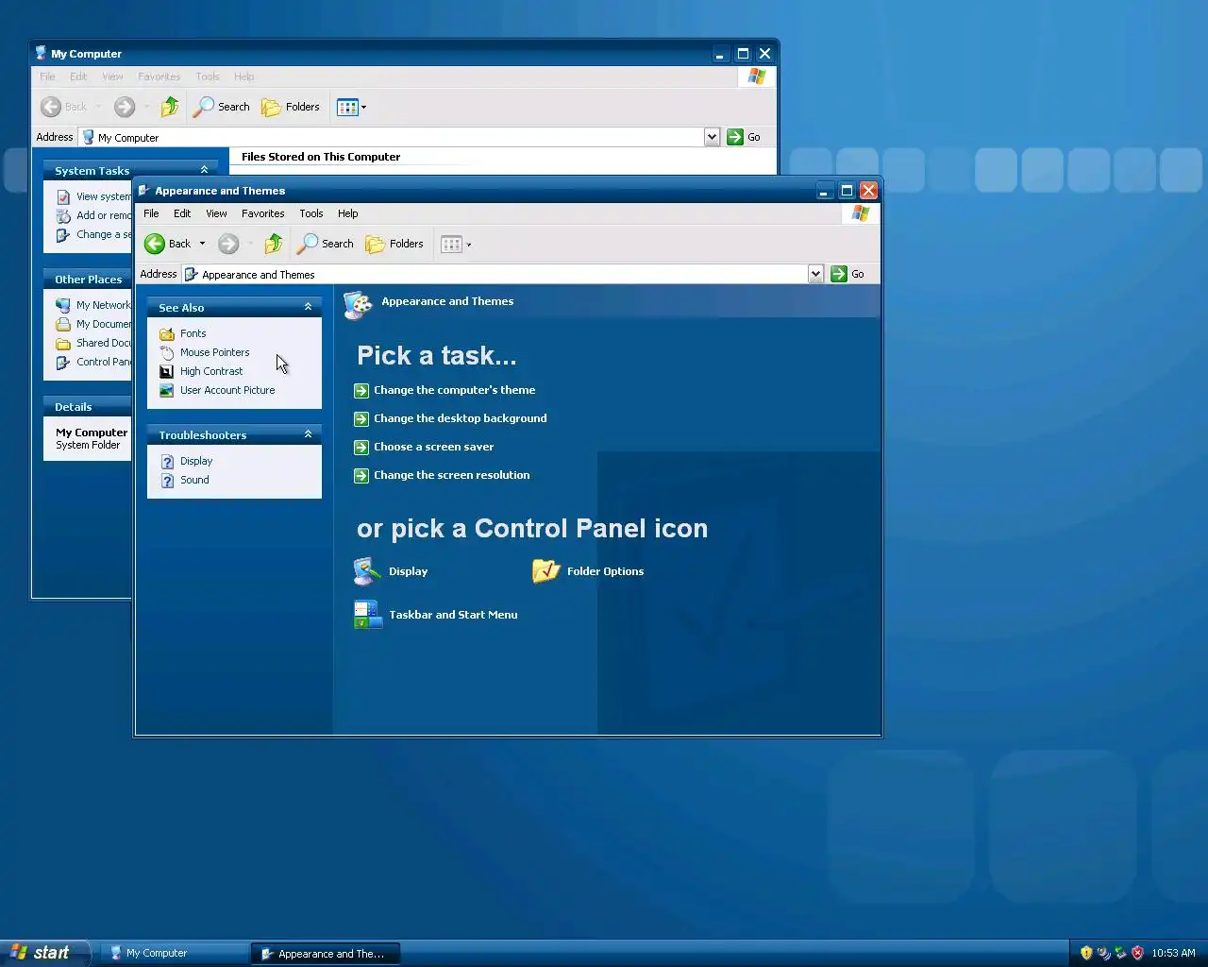Image resolution: width=1208 pixels, height=967 pixels.
Task: Click Control Panel in My Computer sidebar
Action: pyautogui.click(x=104, y=362)
